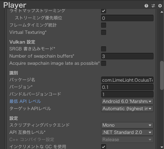Toggle インクリメントな GC を使用 checkbox

click(104, 146)
